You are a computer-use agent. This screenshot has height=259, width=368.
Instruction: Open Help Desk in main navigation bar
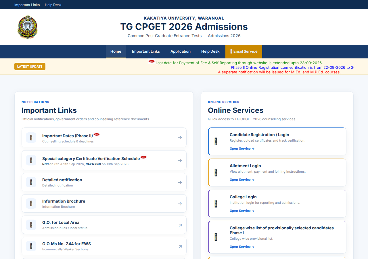click(210, 52)
